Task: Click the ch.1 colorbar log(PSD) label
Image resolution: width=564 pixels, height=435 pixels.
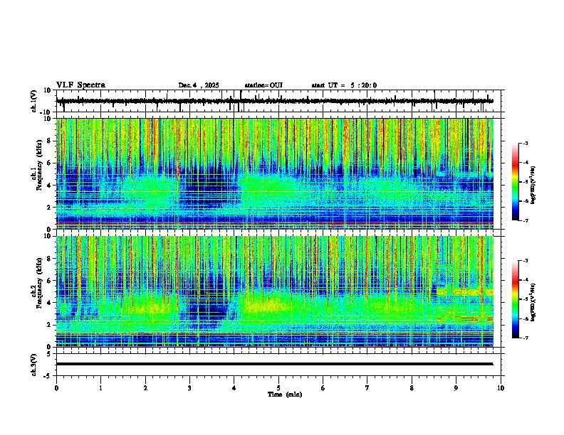Action: pos(533,185)
